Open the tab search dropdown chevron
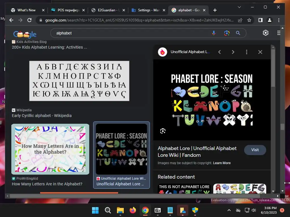This screenshot has height=217, width=290. 239,7
